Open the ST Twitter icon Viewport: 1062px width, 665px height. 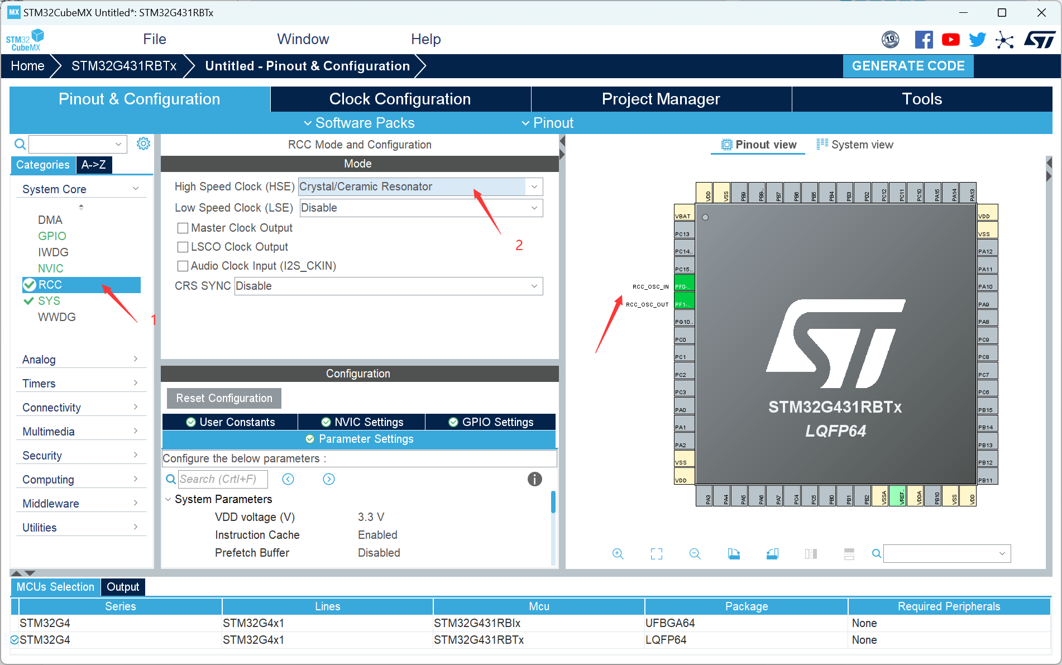pos(977,40)
